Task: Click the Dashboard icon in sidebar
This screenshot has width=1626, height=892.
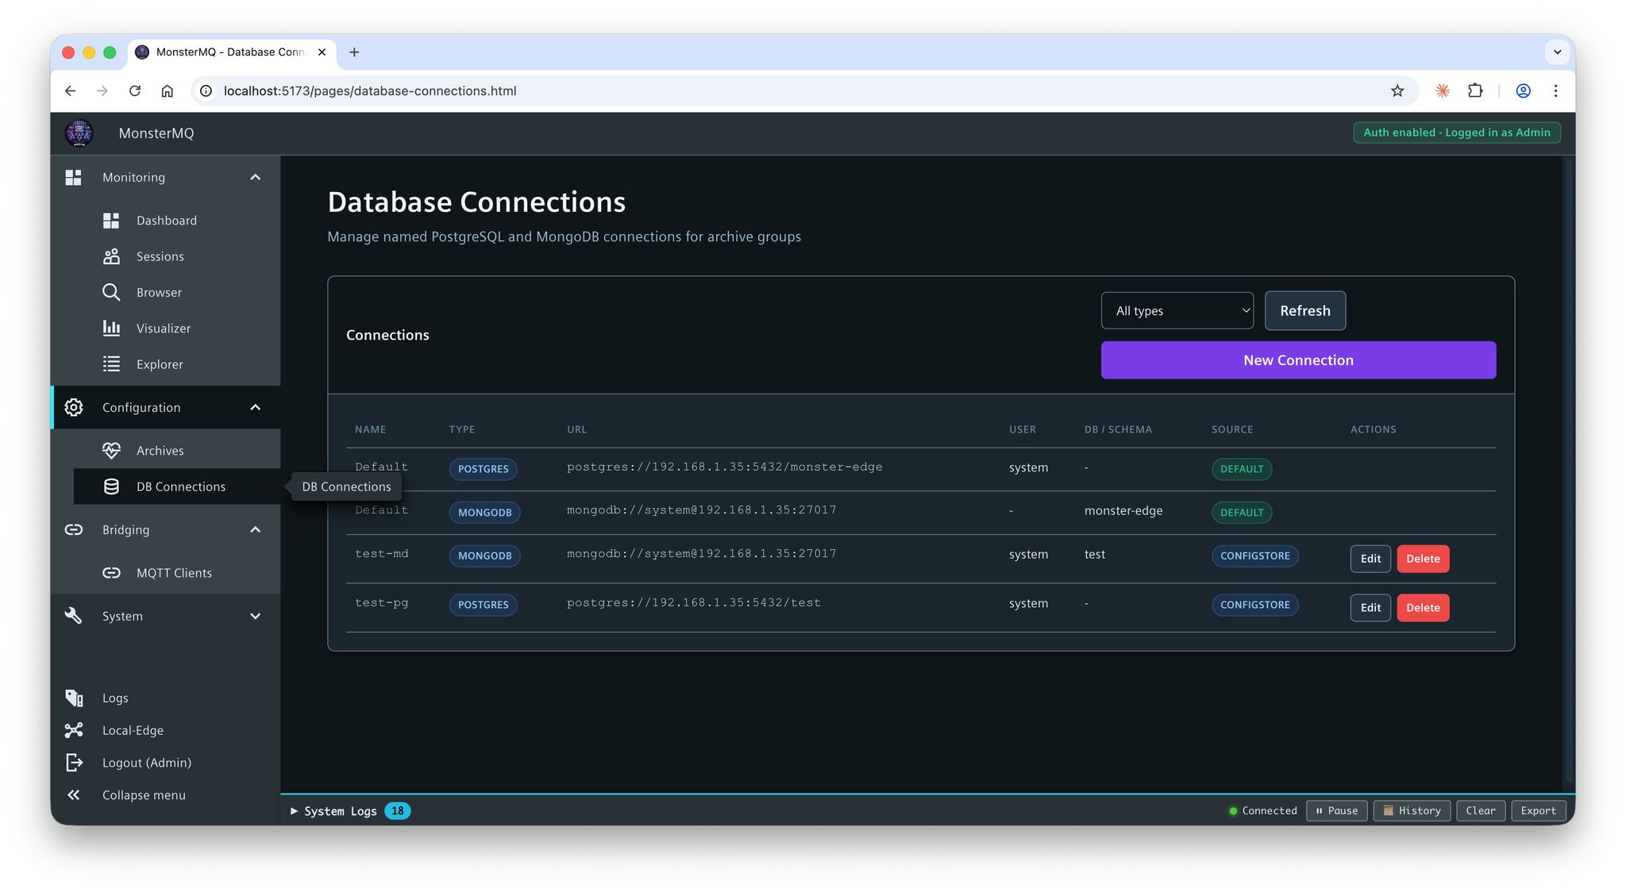Action: coord(111,221)
